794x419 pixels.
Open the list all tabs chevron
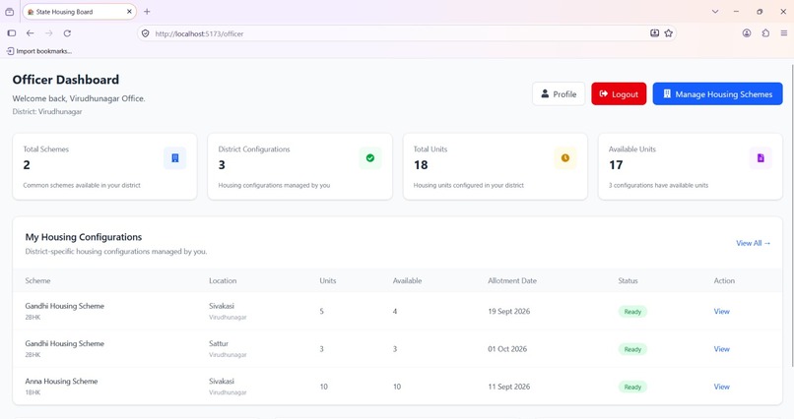(715, 12)
